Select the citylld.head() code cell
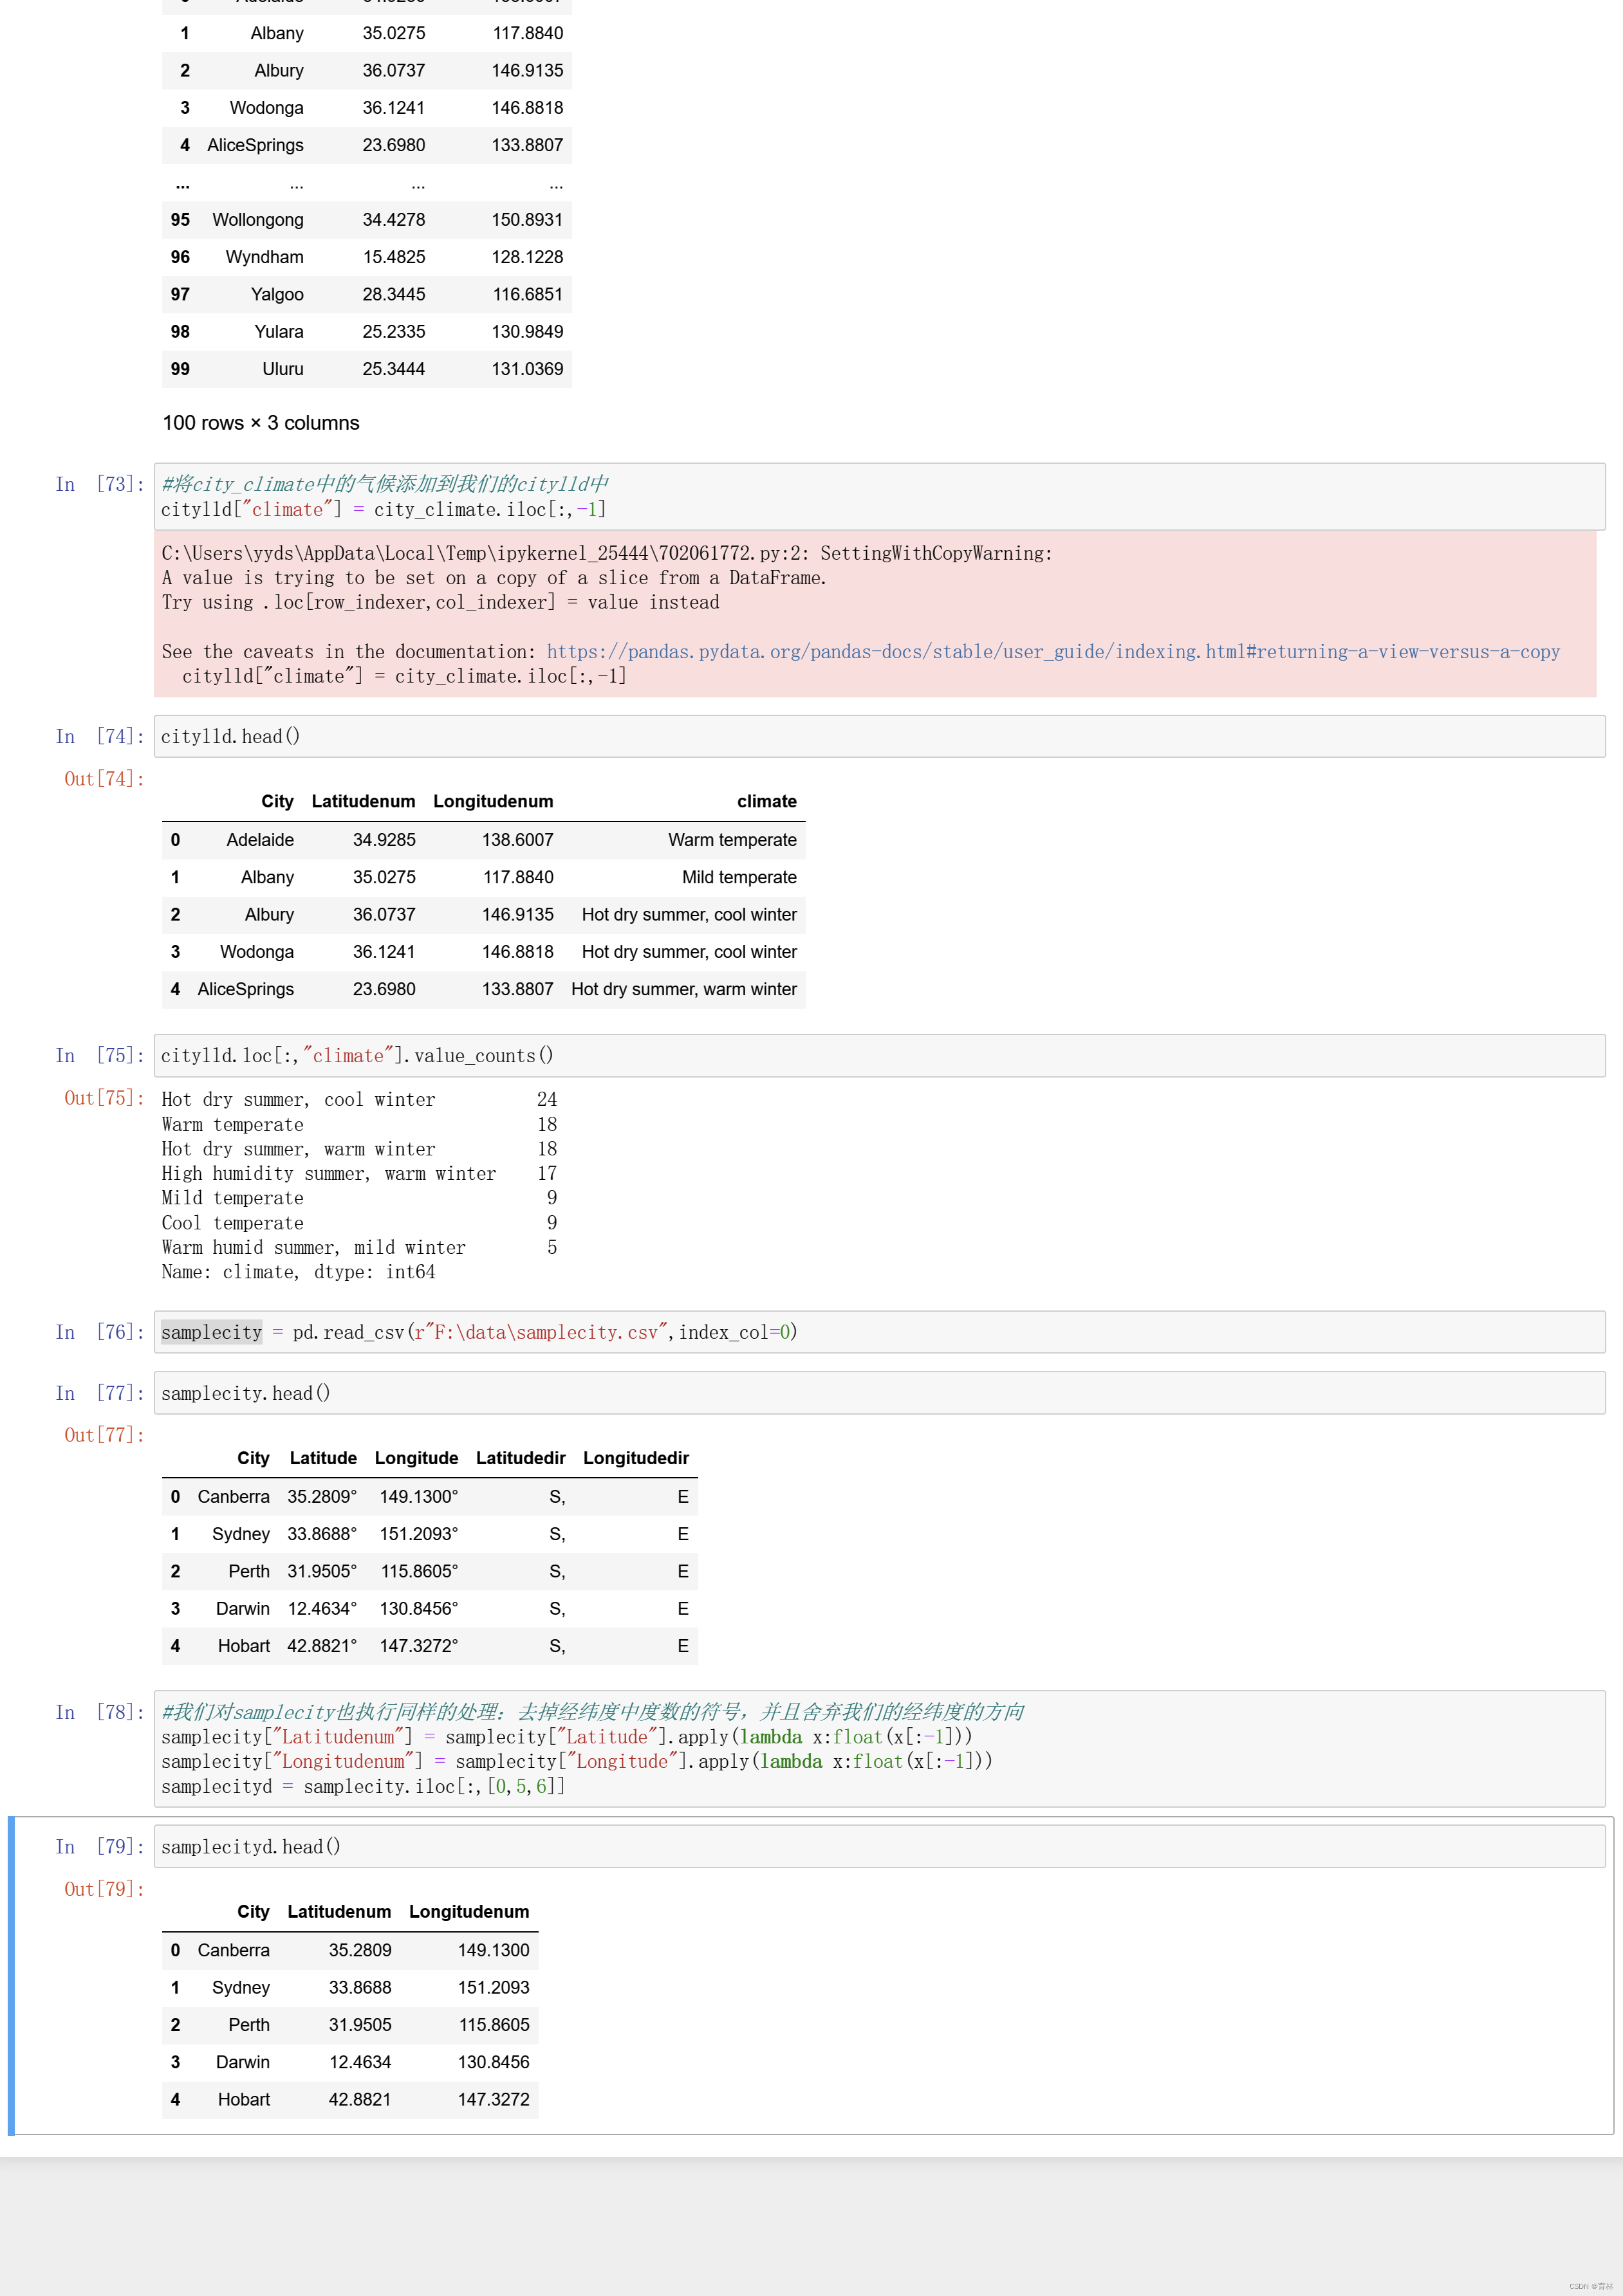 pos(880,737)
